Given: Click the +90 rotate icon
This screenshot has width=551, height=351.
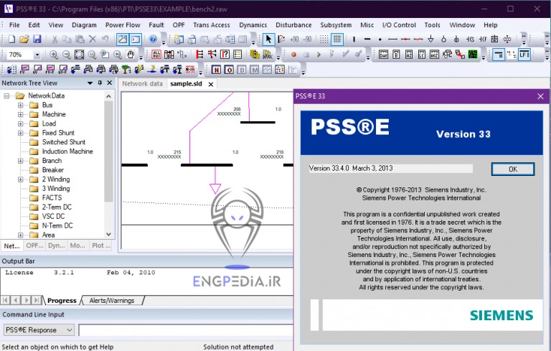Looking at the screenshot, I should (x=294, y=39).
